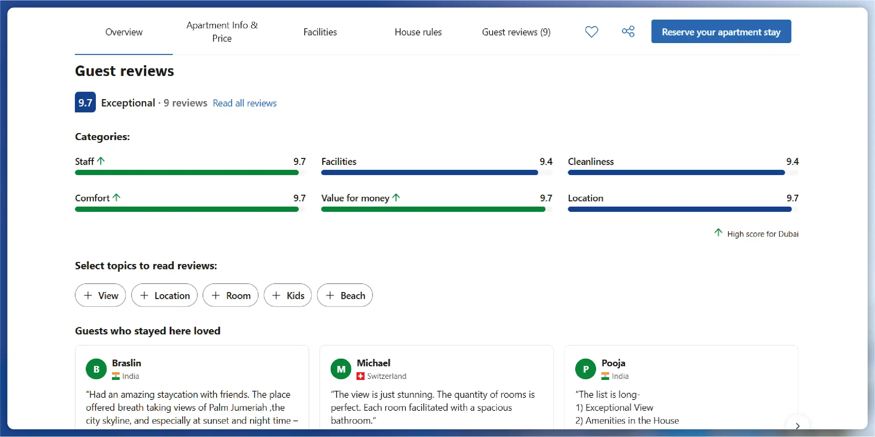Screen dimensions: 875x437
Task: Open the Facilities tab
Action: coord(320,32)
